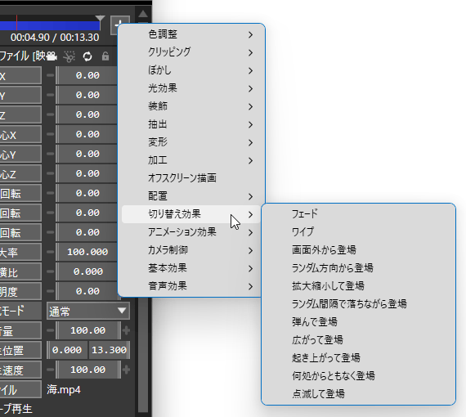Select ランダム間隔で落ちながら登場 effect

358,304
